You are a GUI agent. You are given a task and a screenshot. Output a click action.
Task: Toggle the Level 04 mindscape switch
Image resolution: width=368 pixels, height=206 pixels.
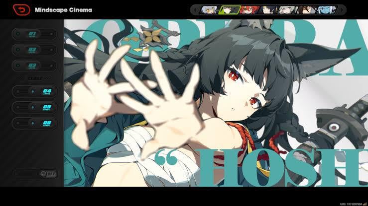coord(34,91)
